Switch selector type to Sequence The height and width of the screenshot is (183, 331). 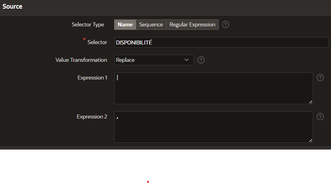(151, 24)
